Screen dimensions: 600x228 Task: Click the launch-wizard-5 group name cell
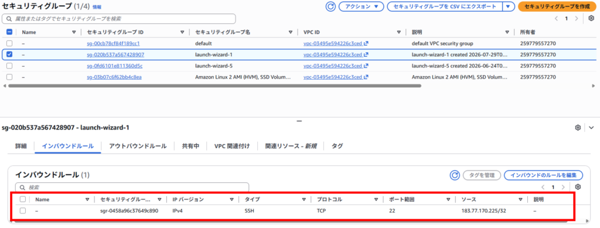pyautogui.click(x=214, y=66)
